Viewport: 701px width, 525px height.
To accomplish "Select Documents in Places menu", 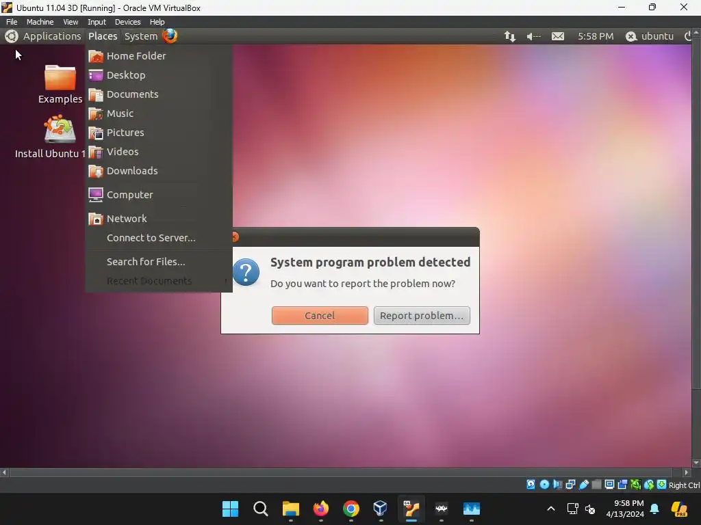I will pos(159,94).
